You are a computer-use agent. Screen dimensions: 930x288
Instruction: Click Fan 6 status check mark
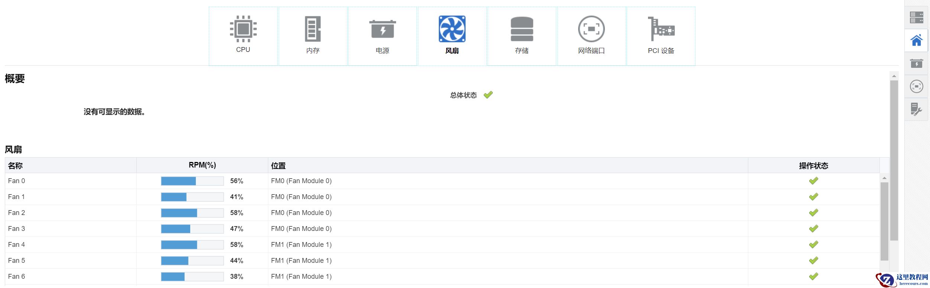click(x=813, y=277)
